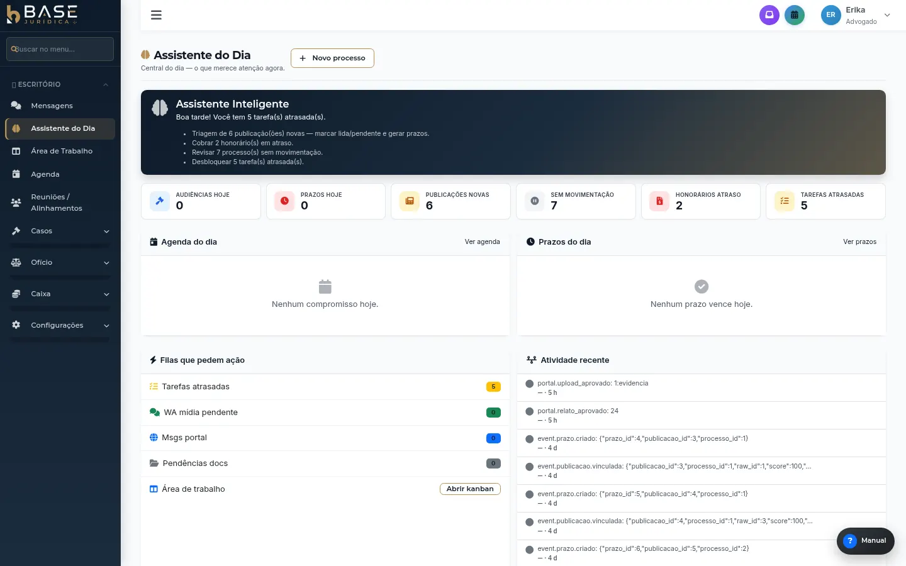Follow the Ver agenda link
906x566 pixels.
pyautogui.click(x=483, y=241)
